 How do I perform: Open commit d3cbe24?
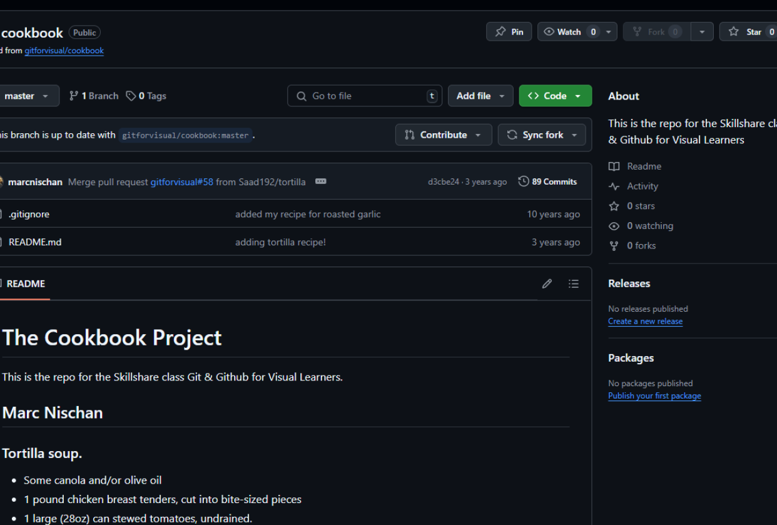[x=443, y=182]
